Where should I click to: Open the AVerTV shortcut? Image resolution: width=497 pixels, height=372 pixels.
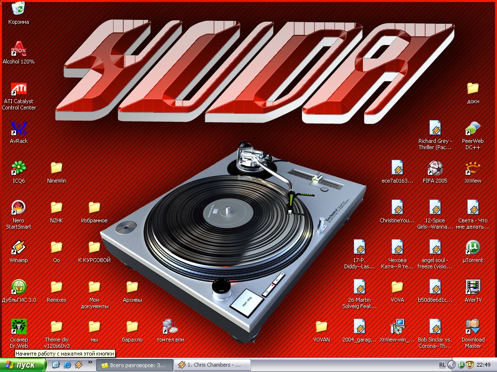(x=473, y=291)
